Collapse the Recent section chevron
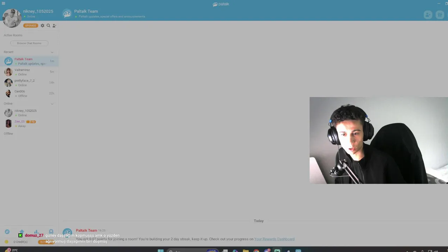The width and height of the screenshot is (448, 252). pos(52,52)
